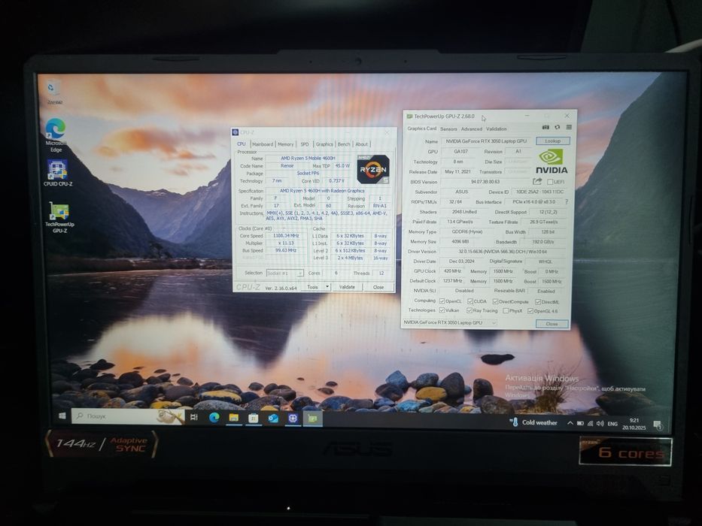Click the GPU-Z screenshot camera icon
This screenshot has height=526, width=702.
[545, 128]
